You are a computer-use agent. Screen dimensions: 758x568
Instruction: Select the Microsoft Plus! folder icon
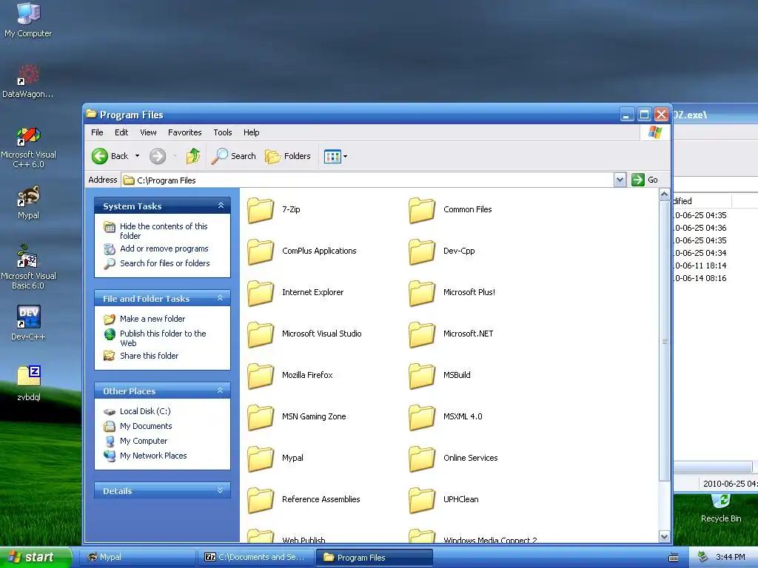tap(422, 293)
